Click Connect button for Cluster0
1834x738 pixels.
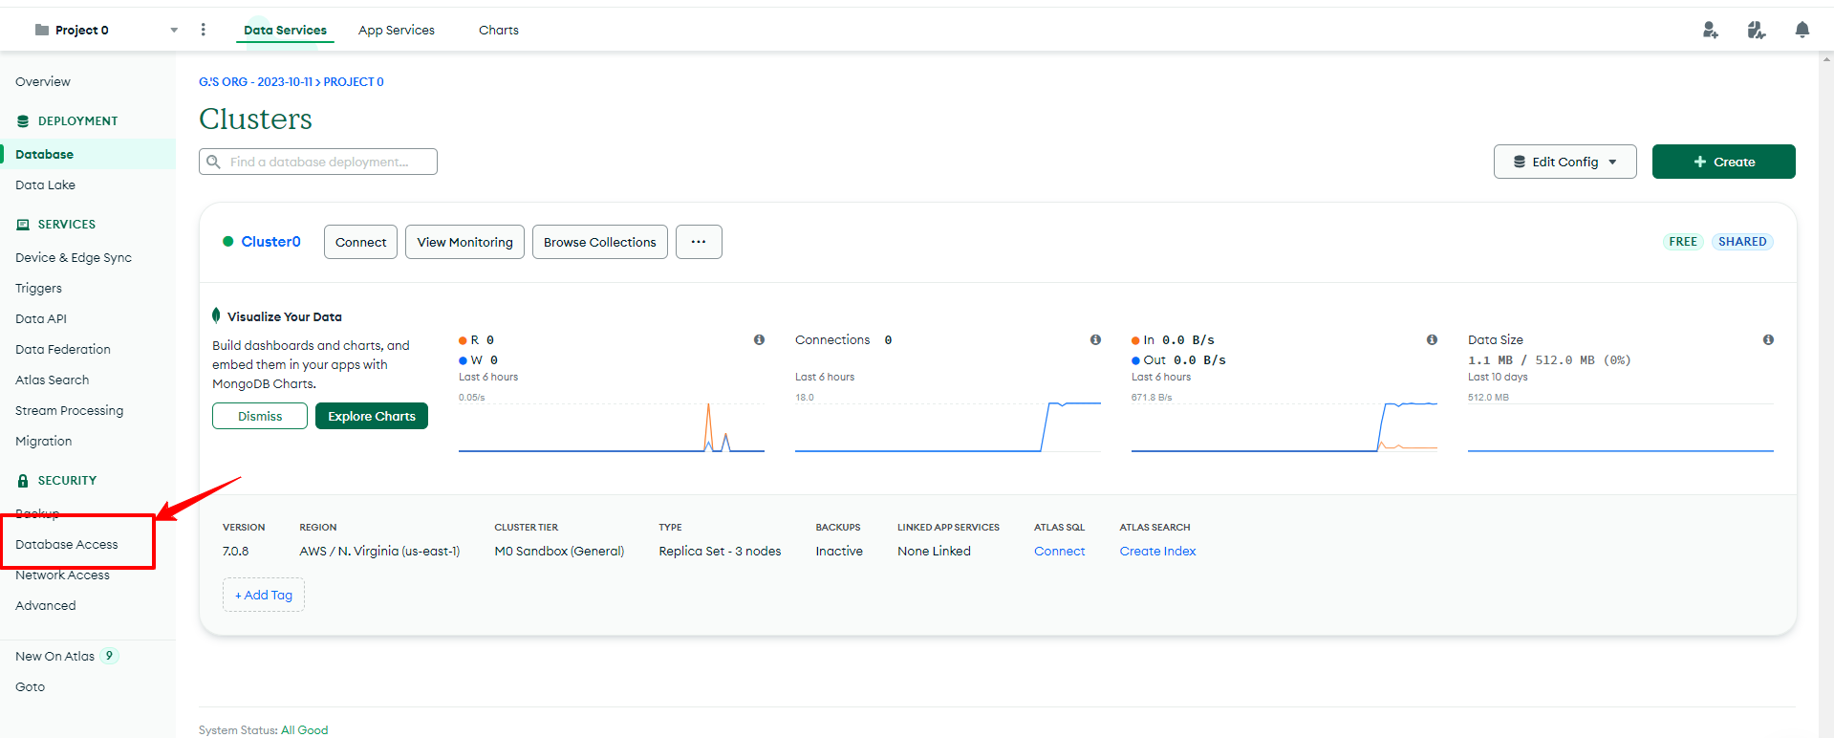tap(360, 242)
